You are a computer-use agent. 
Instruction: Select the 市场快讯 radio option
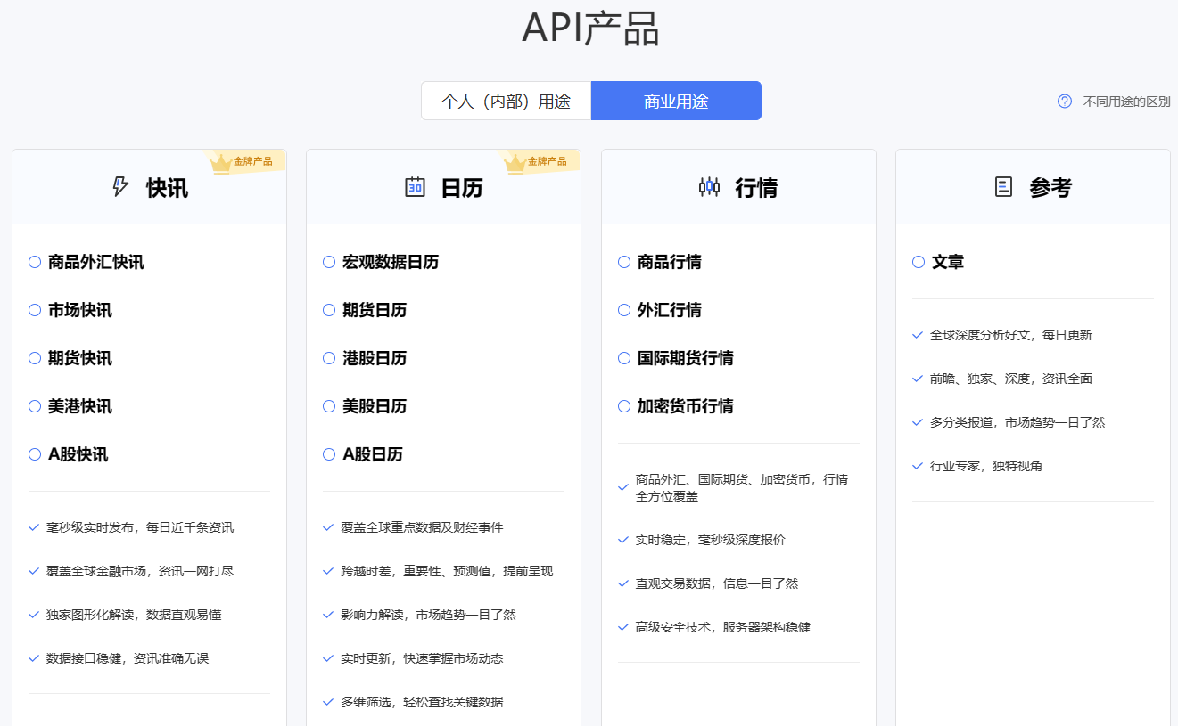coord(35,310)
